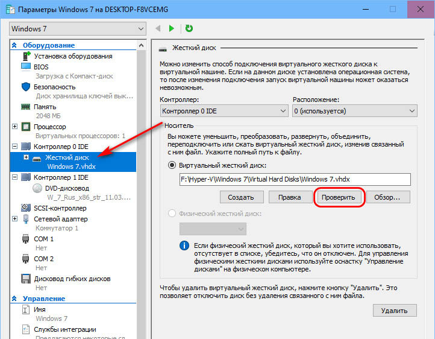Click the 2048 МБ memory value text

pos(48,116)
